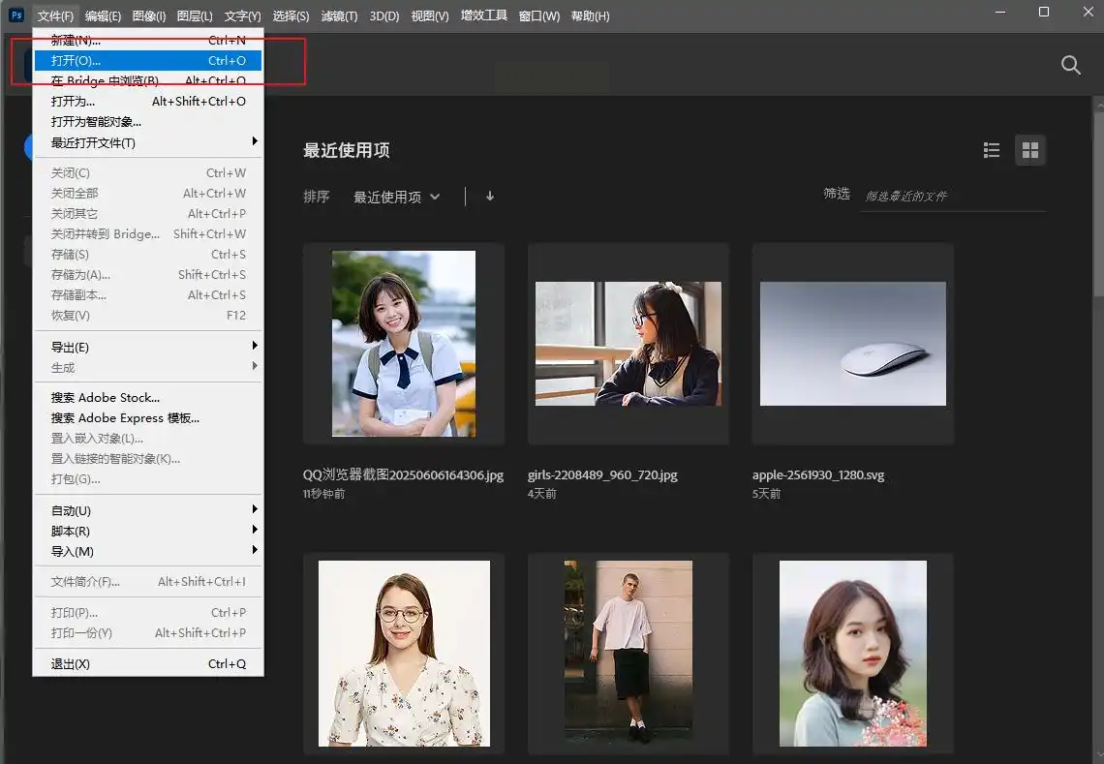
Task: Open the white mouse apple-2561930 thumbnail
Action: [x=852, y=344]
